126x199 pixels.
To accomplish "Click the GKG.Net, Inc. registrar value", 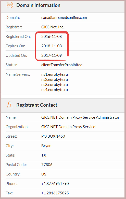I will tap(53, 27).
